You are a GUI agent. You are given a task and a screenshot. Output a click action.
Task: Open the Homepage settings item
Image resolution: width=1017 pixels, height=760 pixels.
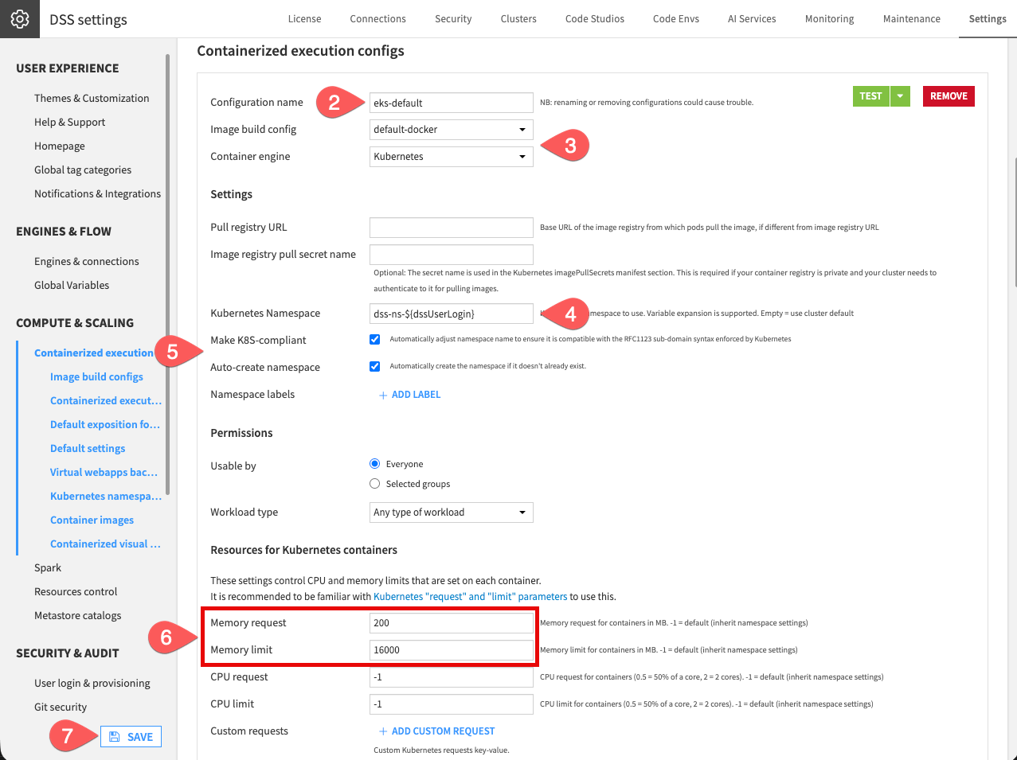(x=60, y=146)
